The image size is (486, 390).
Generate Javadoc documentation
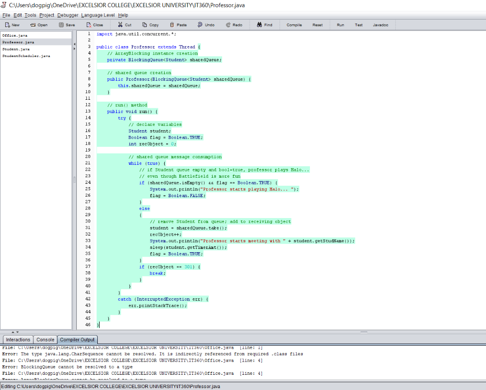[381, 25]
